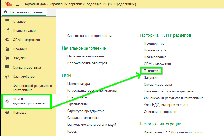
Task: Select НСИ и администрирование in sidebar
Action: 28,101
